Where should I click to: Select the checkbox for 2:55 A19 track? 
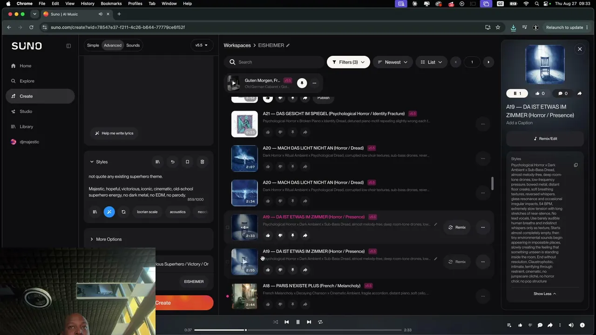pyautogui.click(x=227, y=262)
